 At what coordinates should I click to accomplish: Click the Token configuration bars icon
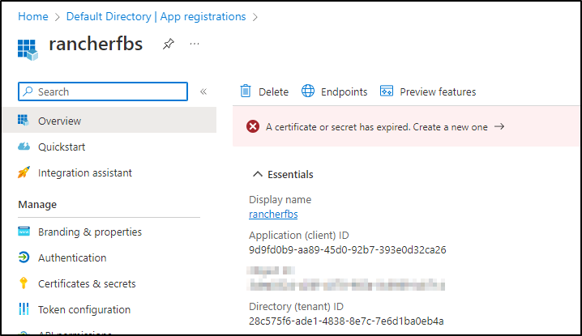point(24,308)
